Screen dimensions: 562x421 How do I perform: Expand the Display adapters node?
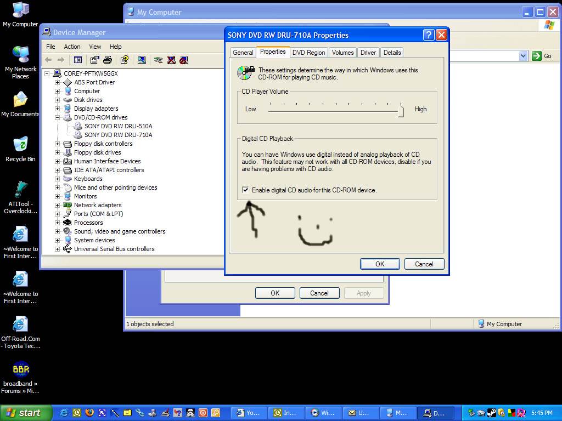(x=57, y=109)
